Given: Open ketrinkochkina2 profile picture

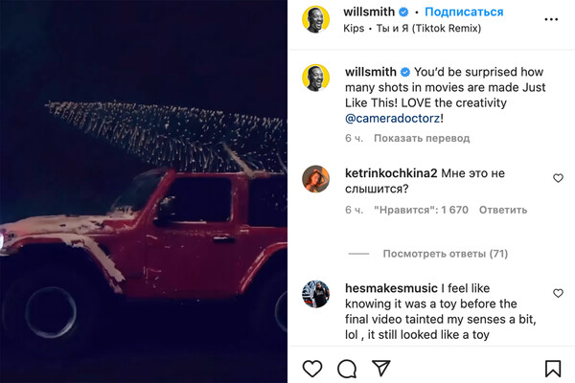Looking at the screenshot, I should point(317,179).
